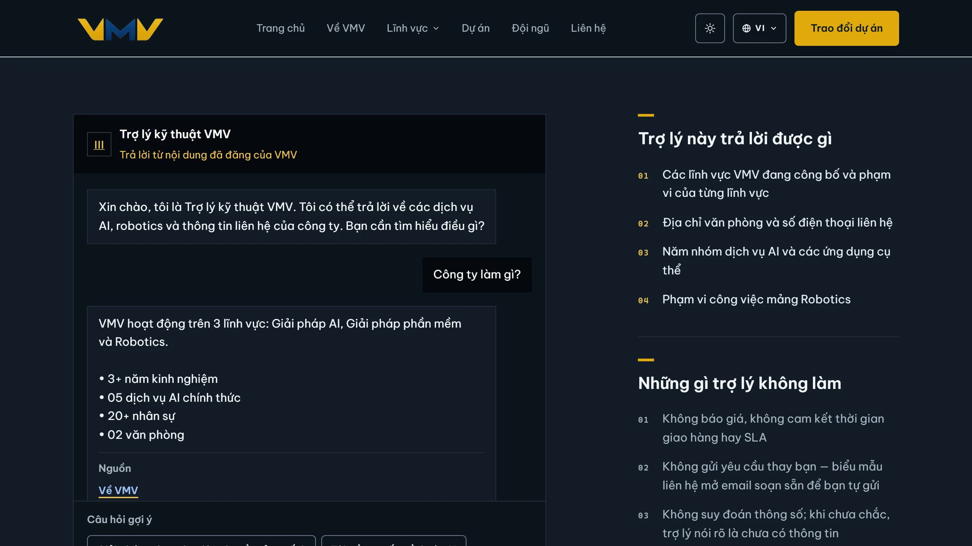This screenshot has height=546, width=972.
Task: Go to Về VMV in navigation
Action: pos(346,28)
